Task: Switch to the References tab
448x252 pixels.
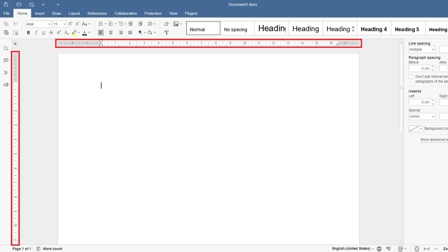Action: [97, 13]
